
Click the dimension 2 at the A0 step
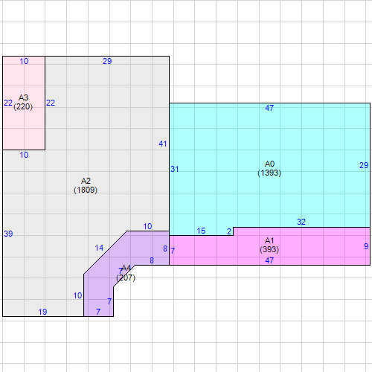229,231
